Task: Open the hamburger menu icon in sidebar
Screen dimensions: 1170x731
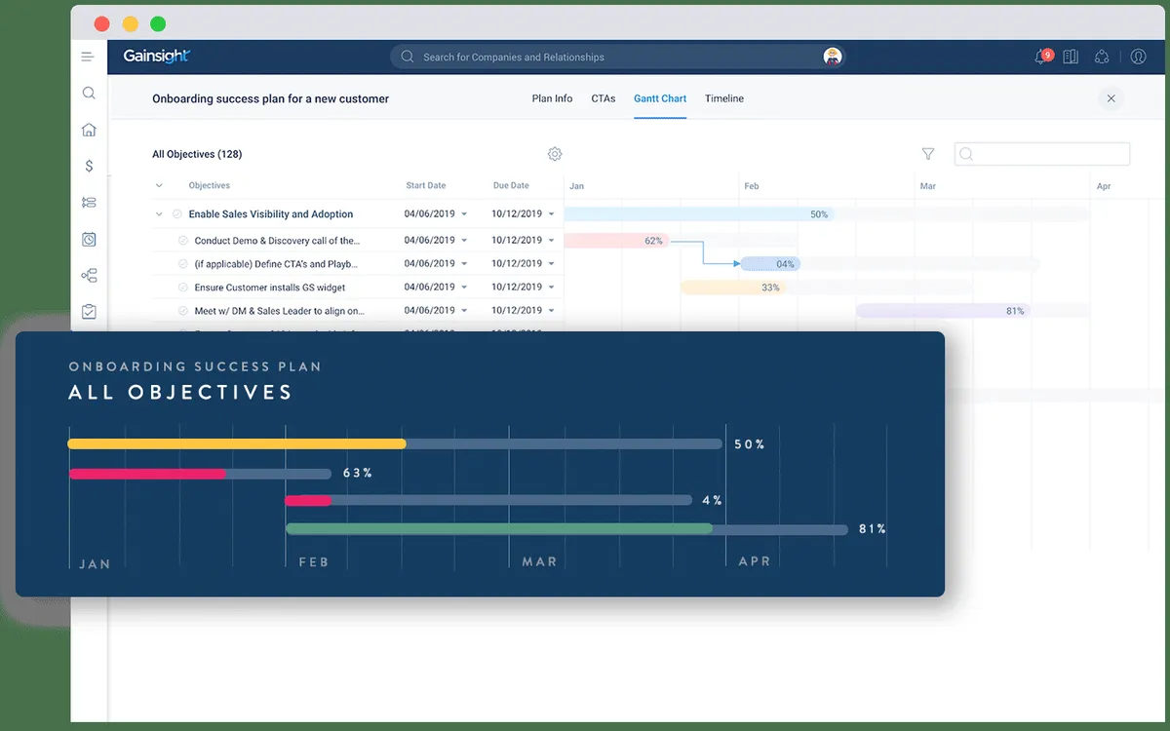Action: (x=88, y=57)
